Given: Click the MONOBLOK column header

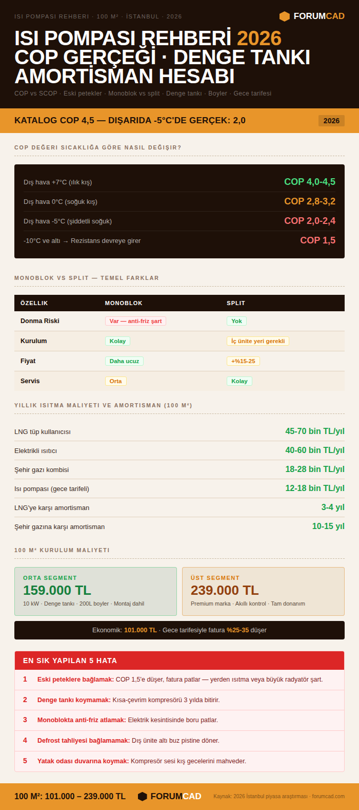Looking at the screenshot, I should click(124, 303).
